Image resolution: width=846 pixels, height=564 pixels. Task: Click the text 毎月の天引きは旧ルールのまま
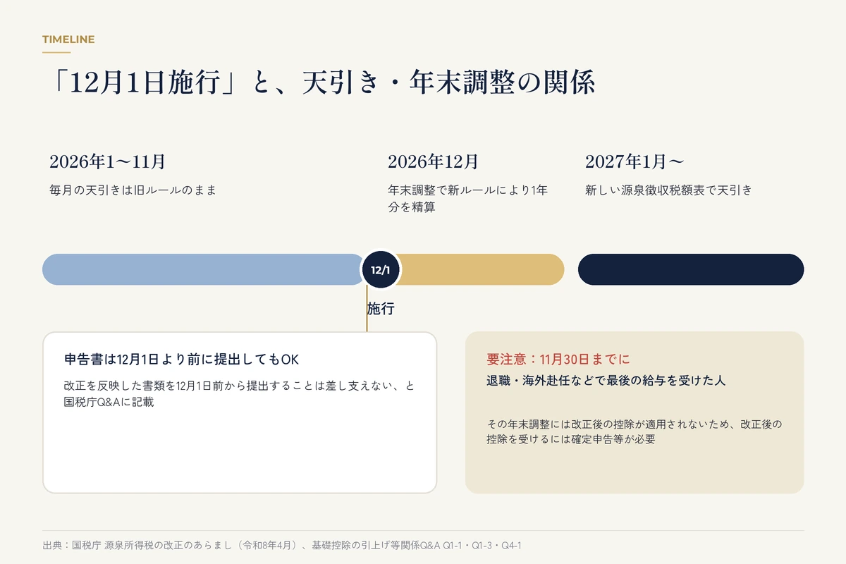tap(133, 190)
